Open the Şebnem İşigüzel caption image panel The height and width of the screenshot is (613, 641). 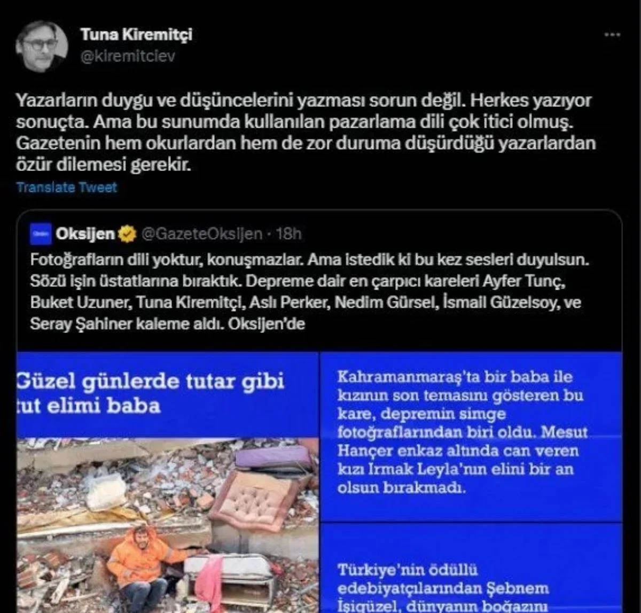471,568
